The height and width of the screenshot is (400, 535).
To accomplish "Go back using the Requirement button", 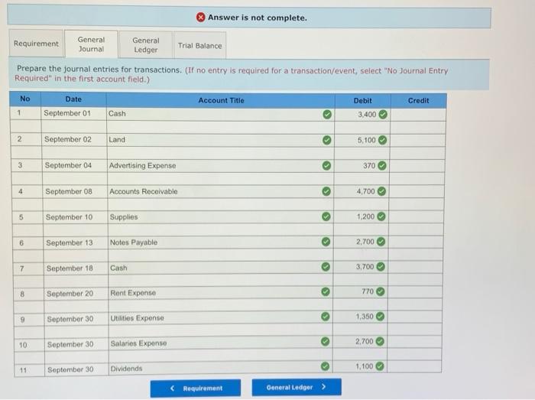I will click(196, 389).
